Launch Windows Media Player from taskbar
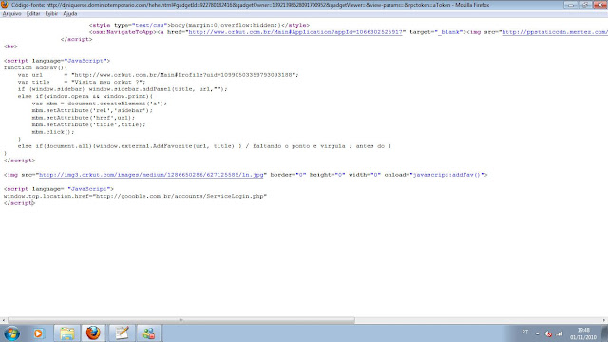 [x=38, y=333]
